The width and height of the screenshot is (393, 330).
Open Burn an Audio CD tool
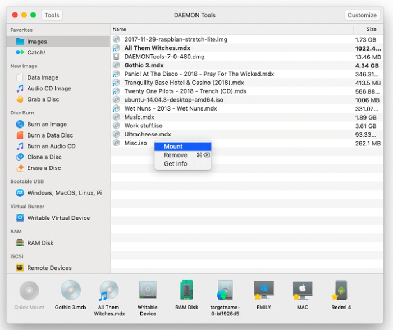(x=51, y=146)
